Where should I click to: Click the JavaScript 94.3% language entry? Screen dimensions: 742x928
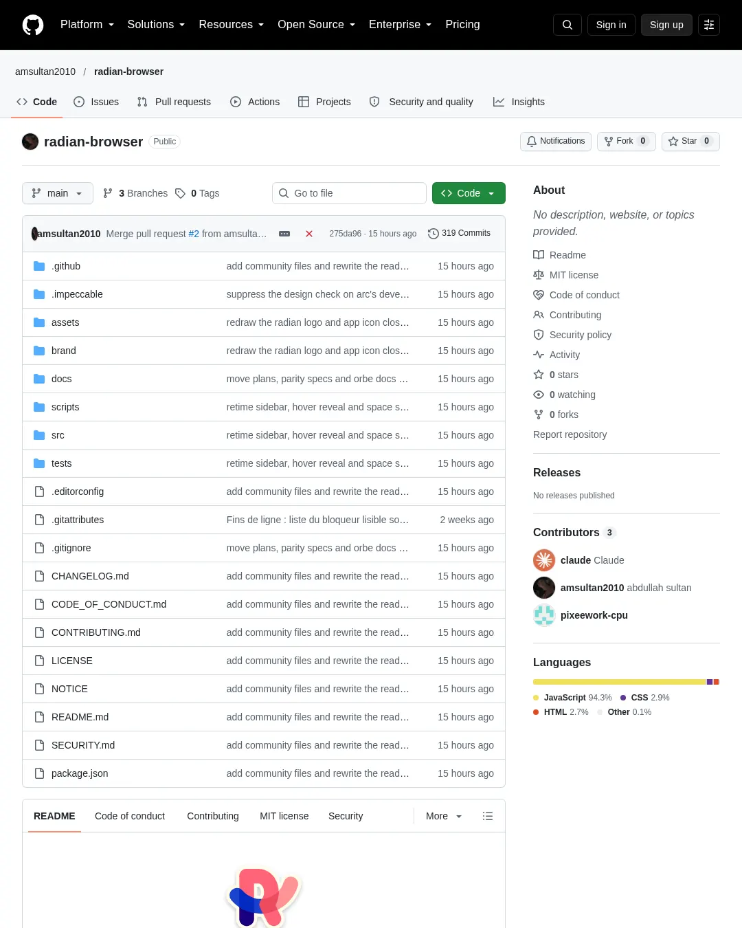(572, 698)
